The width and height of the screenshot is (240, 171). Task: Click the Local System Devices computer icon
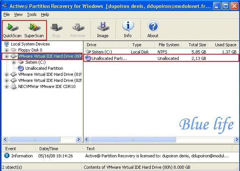[7, 44]
